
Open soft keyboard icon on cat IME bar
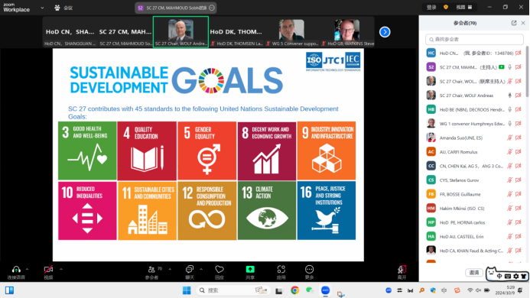coord(508,277)
